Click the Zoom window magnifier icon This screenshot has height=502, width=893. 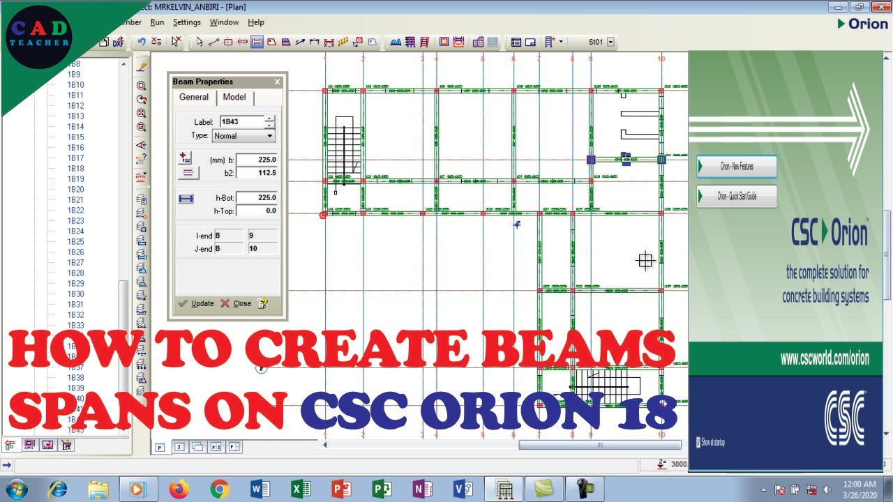(142, 84)
